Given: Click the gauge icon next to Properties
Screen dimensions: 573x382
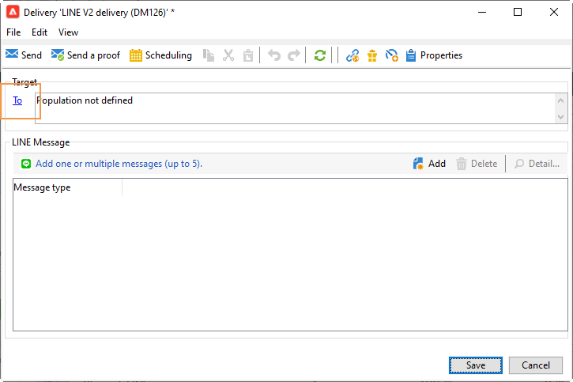Looking at the screenshot, I should (392, 55).
